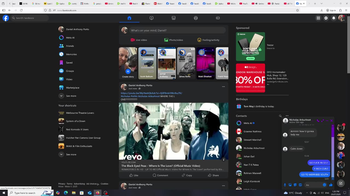Click the Search Facebook field

30,18
